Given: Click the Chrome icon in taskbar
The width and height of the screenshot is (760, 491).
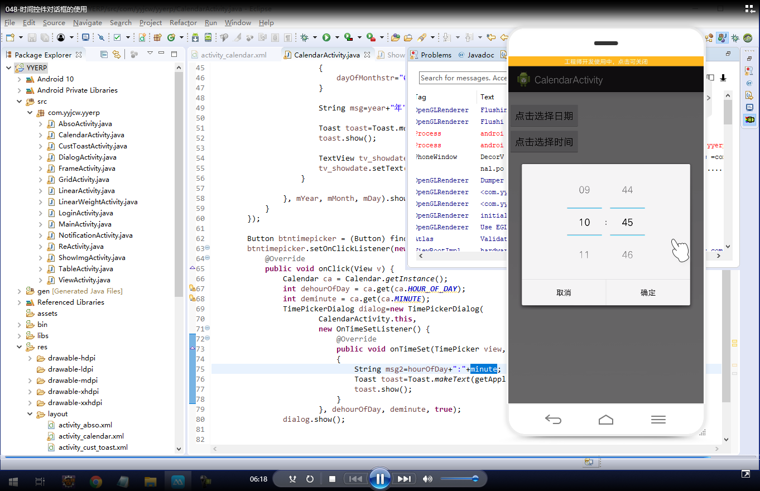Looking at the screenshot, I should pos(95,481).
